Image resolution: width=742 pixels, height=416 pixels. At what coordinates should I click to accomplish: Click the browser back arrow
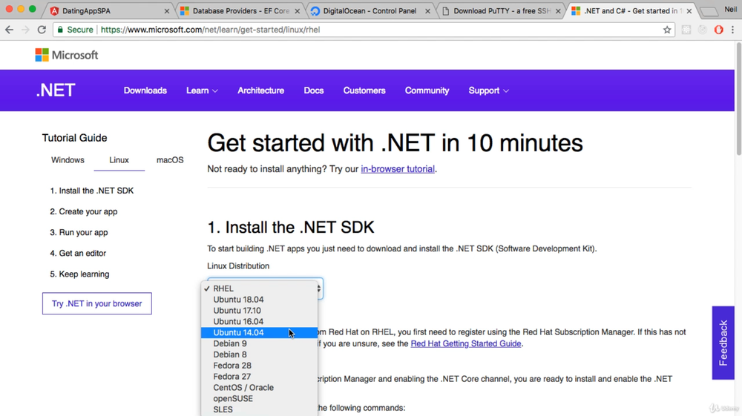pyautogui.click(x=10, y=30)
